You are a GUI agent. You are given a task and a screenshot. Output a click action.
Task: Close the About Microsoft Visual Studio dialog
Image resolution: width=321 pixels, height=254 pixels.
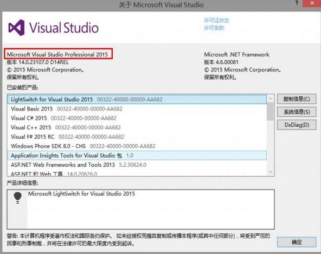[312, 3]
